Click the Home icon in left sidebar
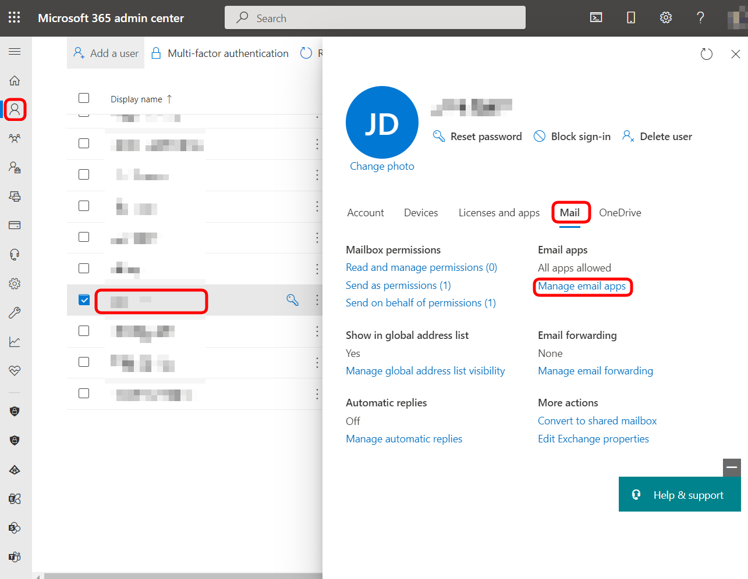Screen dimensions: 748x579 [x=15, y=80]
